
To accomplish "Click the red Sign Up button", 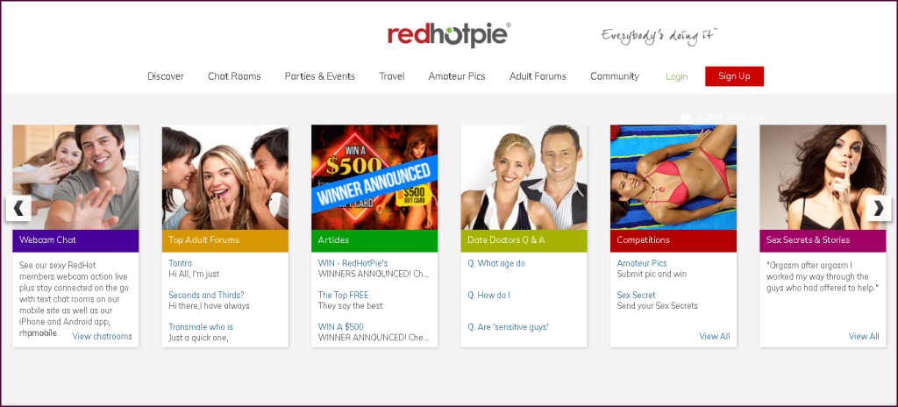I will pos(734,76).
